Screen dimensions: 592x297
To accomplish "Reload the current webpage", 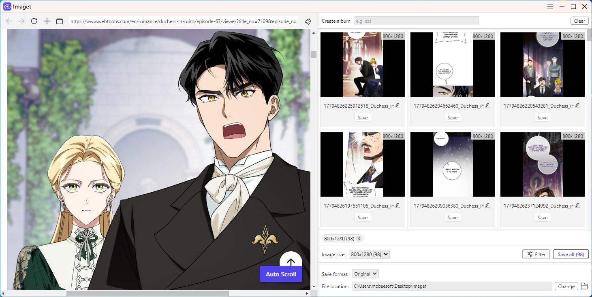I will [34, 21].
